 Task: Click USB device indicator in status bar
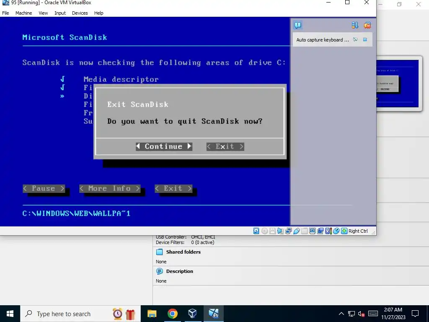click(296, 231)
